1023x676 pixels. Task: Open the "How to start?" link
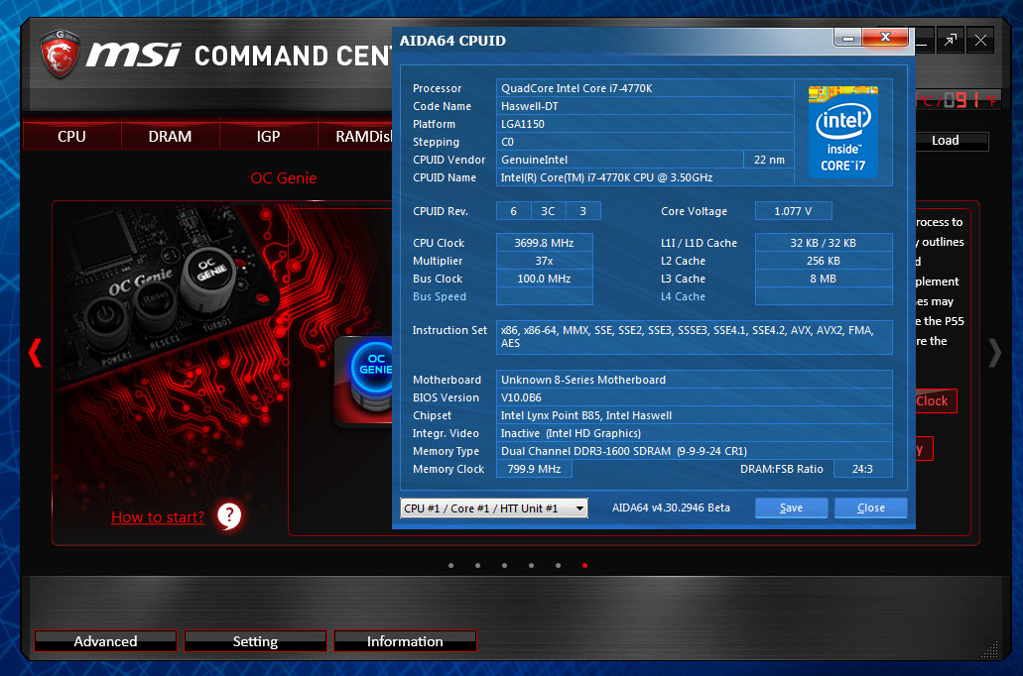click(158, 517)
